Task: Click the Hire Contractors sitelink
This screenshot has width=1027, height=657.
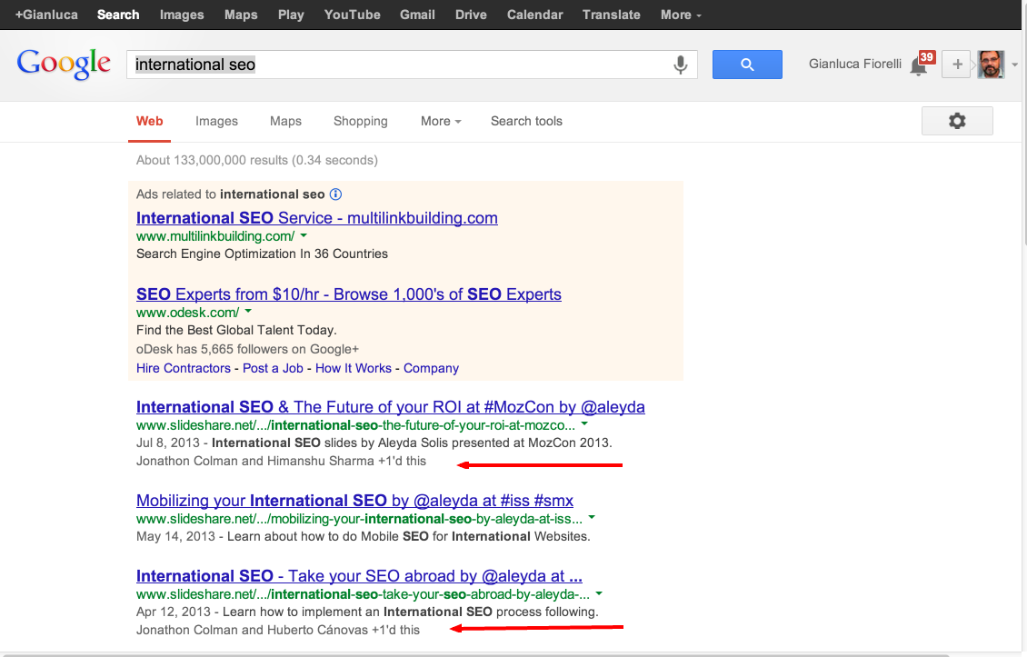Action: pos(184,368)
